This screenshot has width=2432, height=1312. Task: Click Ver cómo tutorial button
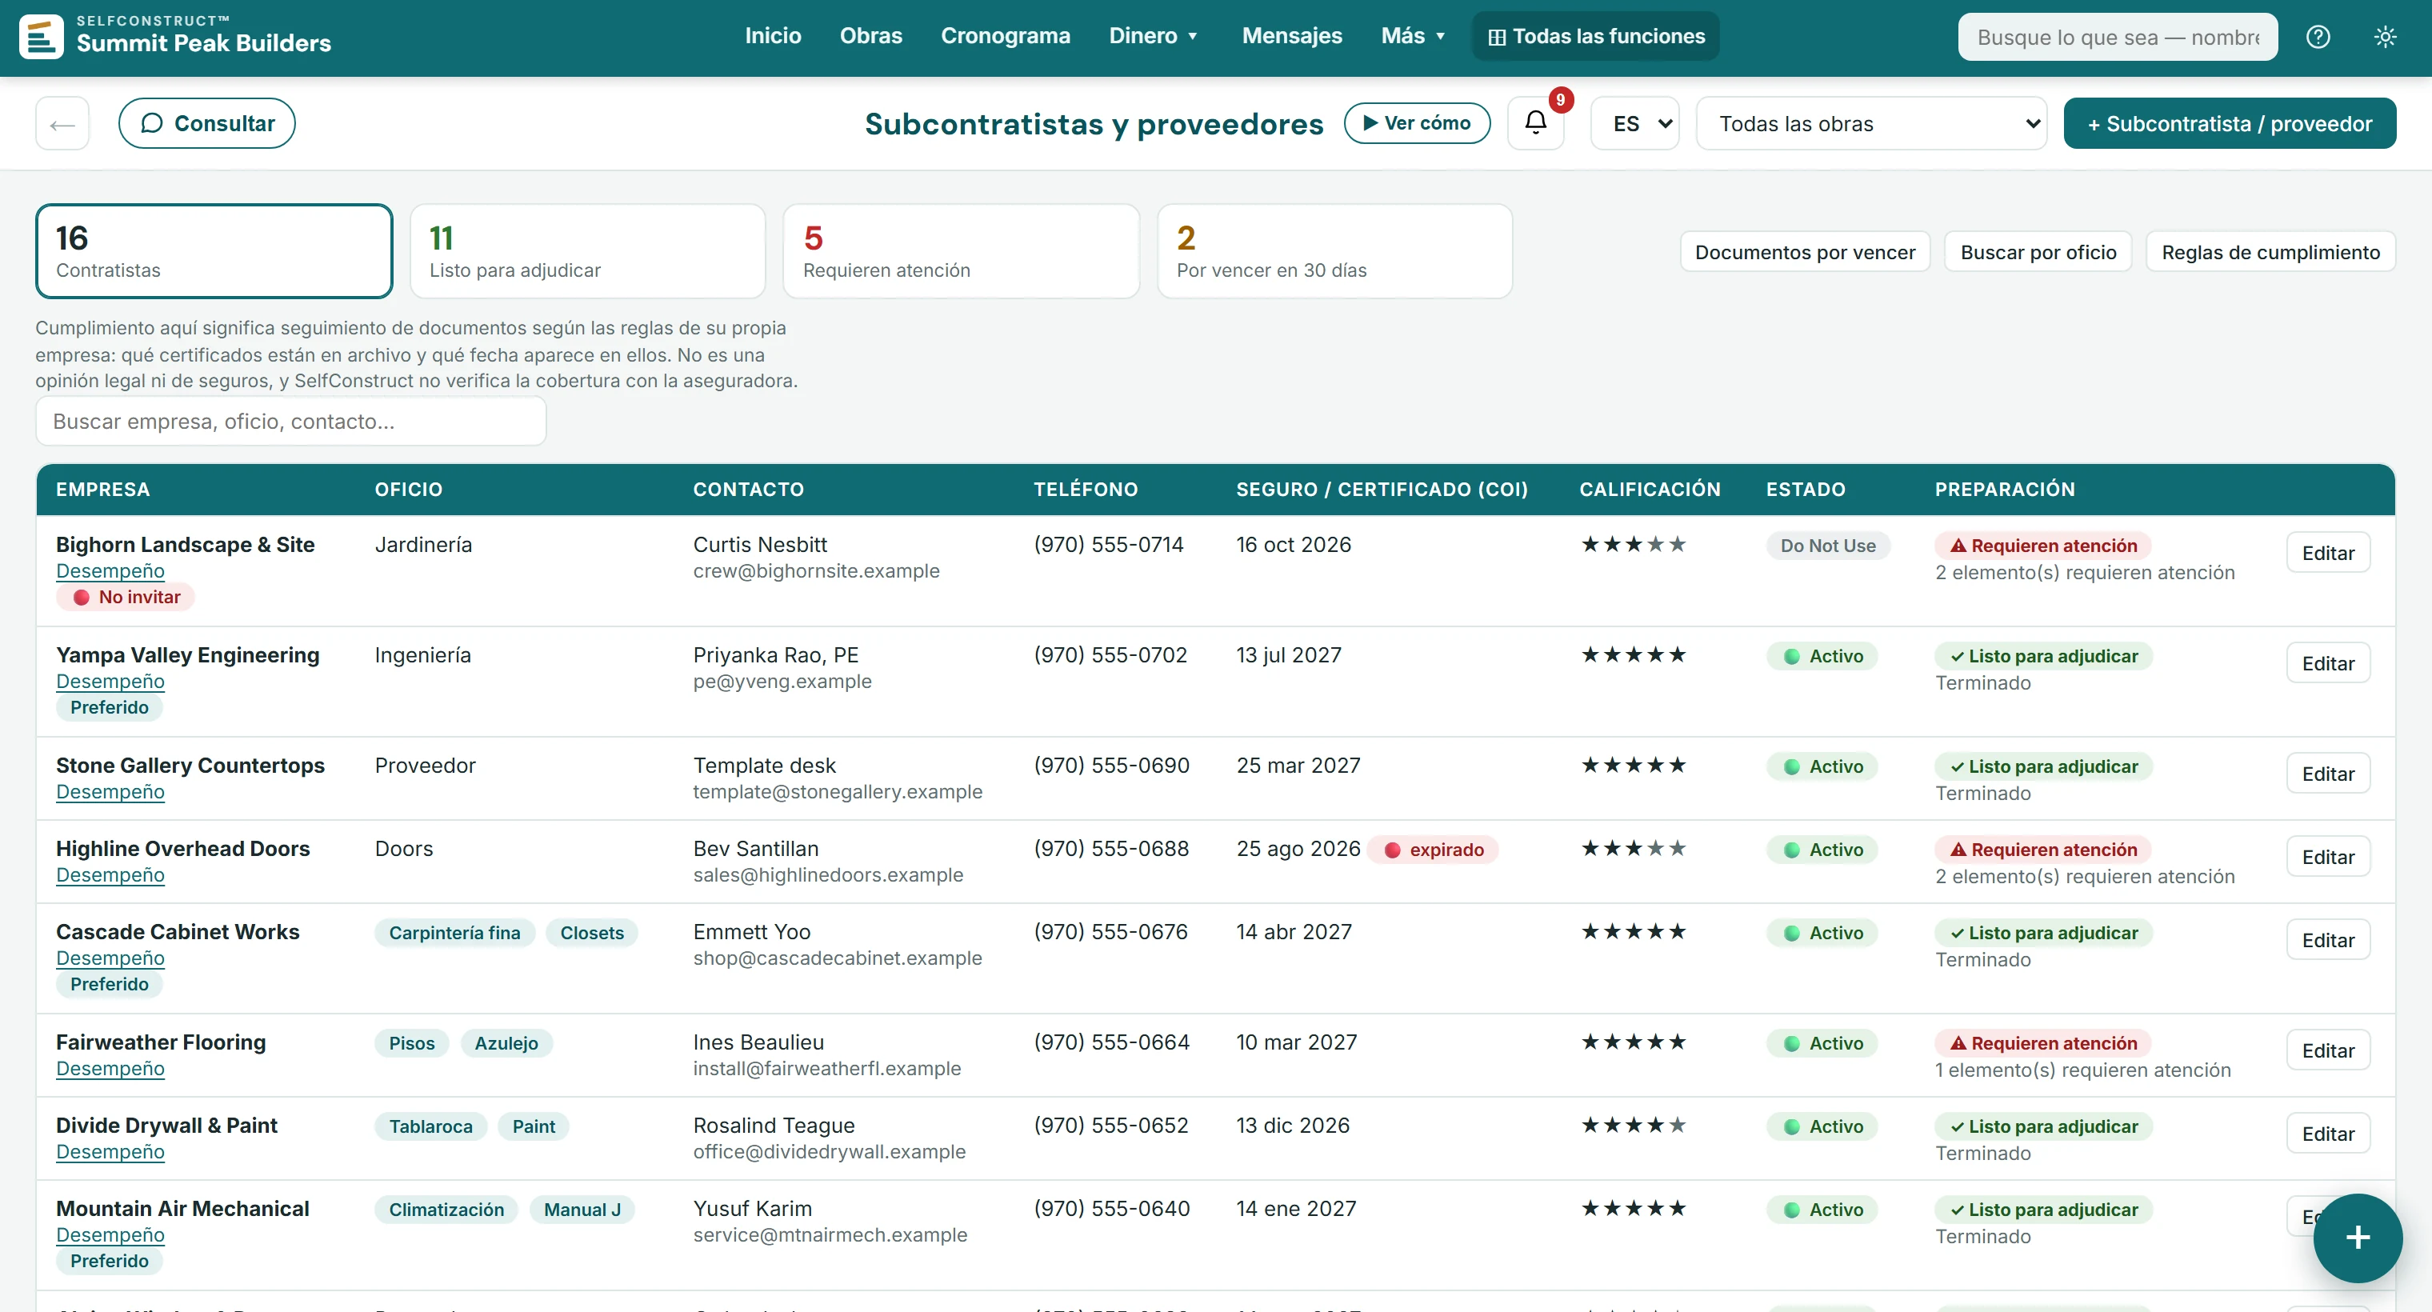(1417, 122)
